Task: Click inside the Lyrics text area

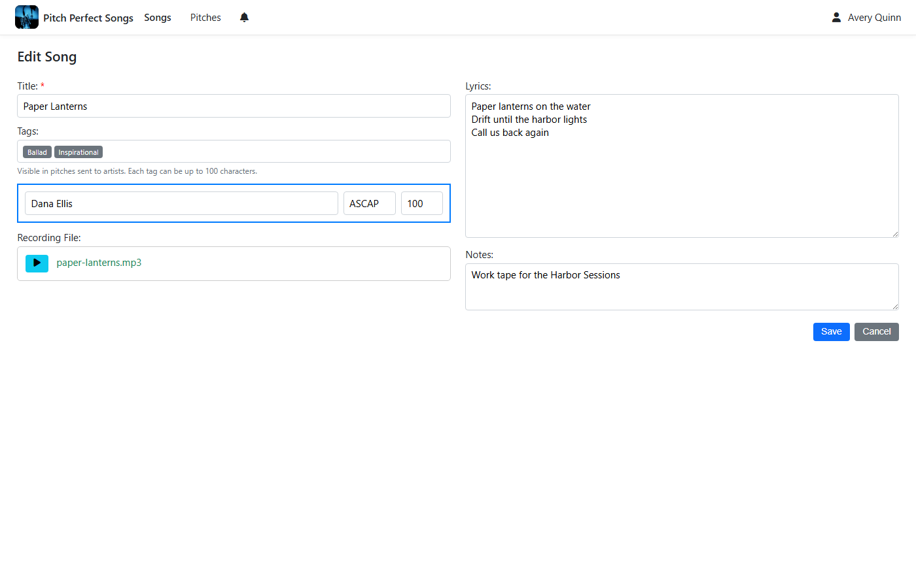Action: pyautogui.click(x=682, y=166)
